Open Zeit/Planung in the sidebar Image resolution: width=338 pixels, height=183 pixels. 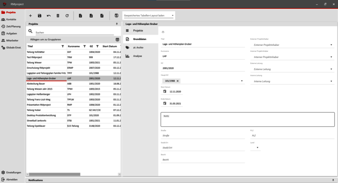(x=11, y=26)
